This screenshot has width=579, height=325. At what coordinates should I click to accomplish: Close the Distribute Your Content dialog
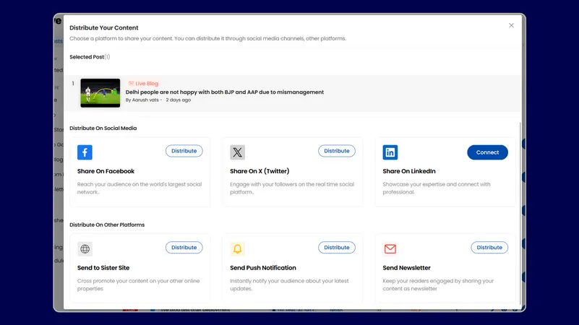(511, 25)
